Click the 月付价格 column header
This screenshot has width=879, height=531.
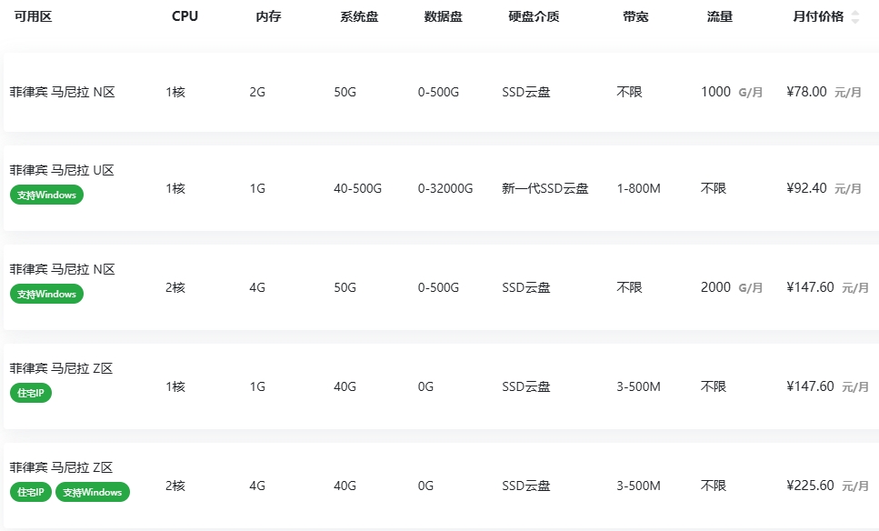pyautogui.click(x=818, y=16)
